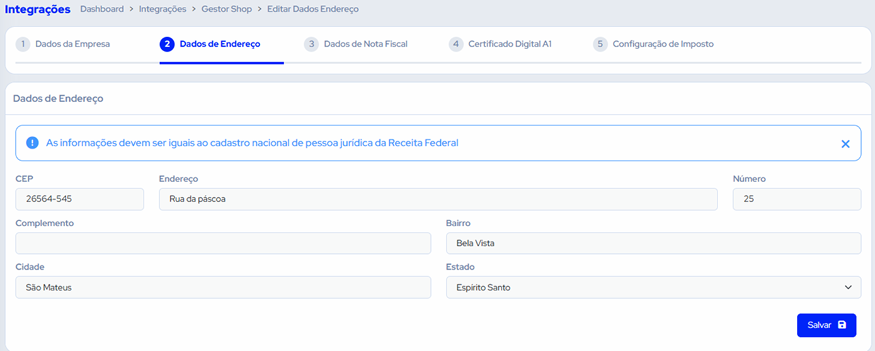Switch to Configuração de Imposto step
The width and height of the screenshot is (875, 351).
point(663,44)
